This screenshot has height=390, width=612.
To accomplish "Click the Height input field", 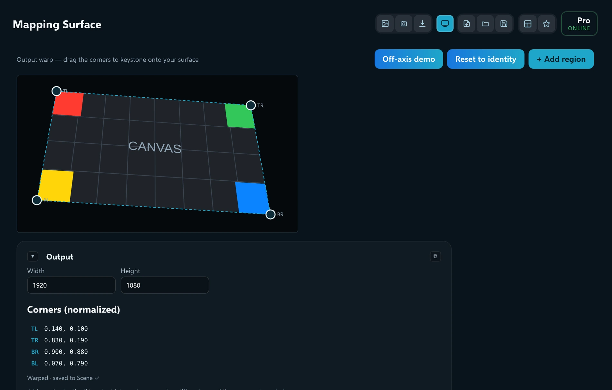I will tap(165, 285).
